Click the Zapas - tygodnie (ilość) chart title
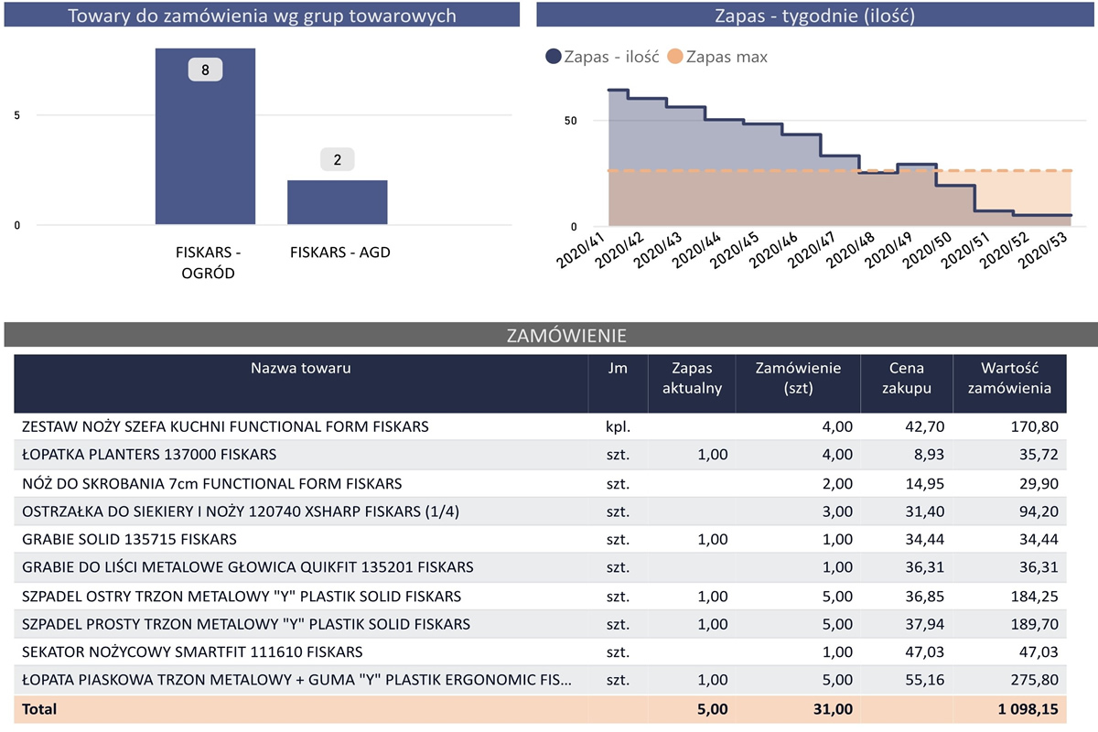The height and width of the screenshot is (732, 1098). 815,16
